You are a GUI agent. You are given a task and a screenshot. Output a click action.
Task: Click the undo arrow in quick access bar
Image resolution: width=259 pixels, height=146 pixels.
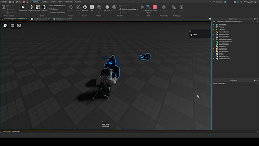pyautogui.click(x=27, y=2)
